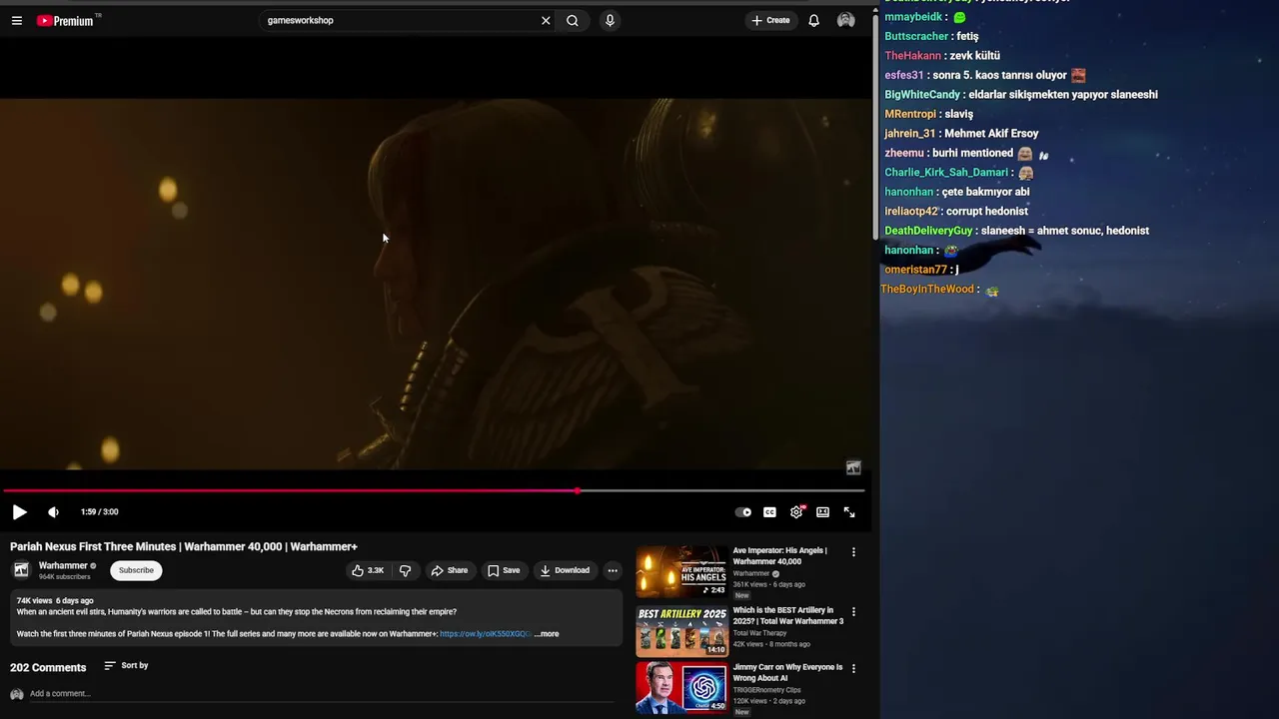Click the 1:59 / 3:00 time display
Viewport: 1279px width, 719px height.
pyautogui.click(x=99, y=512)
